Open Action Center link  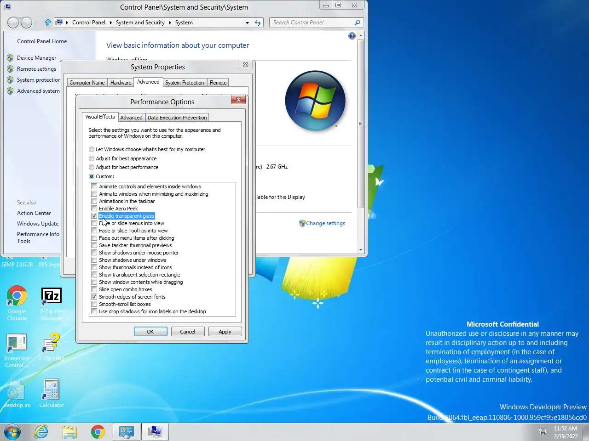(x=34, y=213)
